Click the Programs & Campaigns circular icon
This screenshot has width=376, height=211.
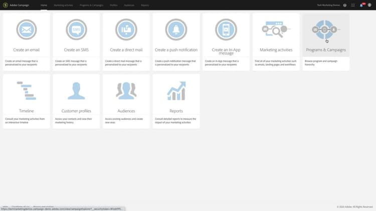pyautogui.click(x=325, y=30)
